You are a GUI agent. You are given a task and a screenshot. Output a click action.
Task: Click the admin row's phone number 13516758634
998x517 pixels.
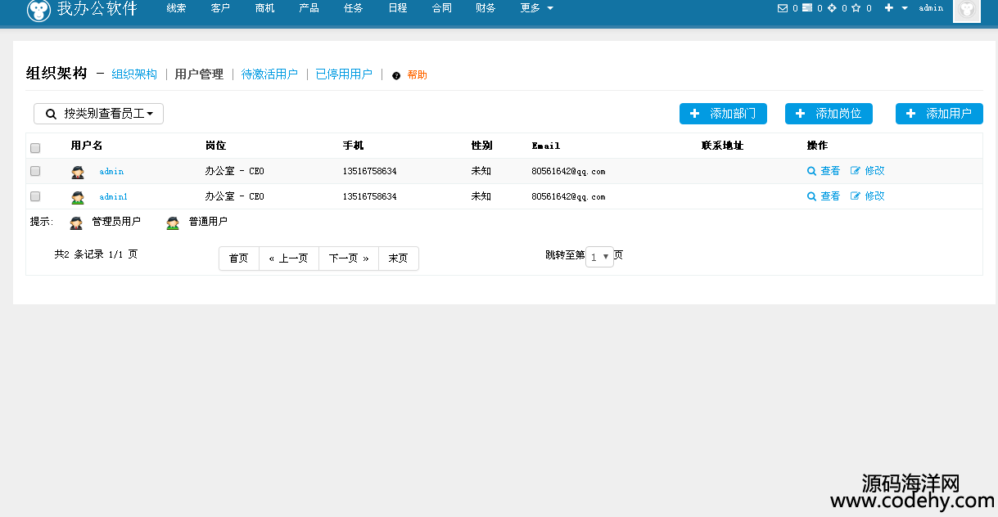(370, 172)
